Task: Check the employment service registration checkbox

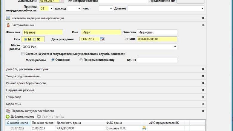Action: pos(23,54)
